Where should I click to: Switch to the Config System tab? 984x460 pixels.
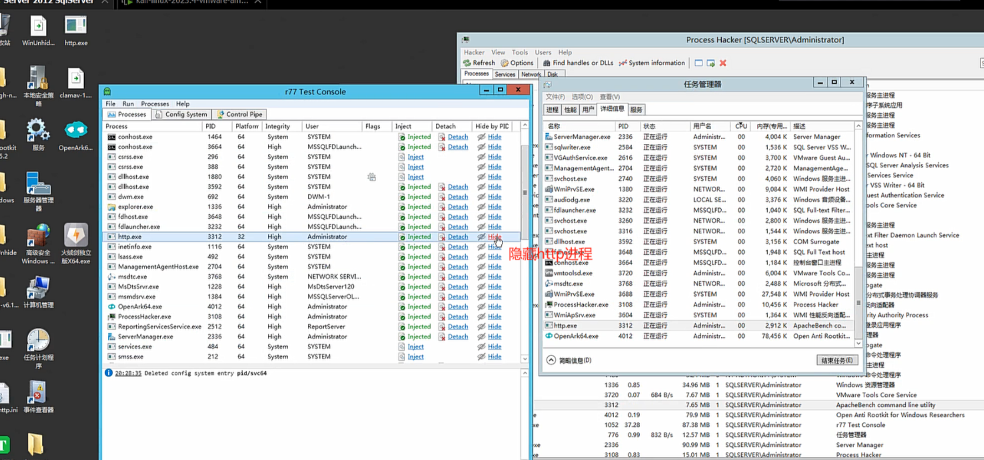181,114
